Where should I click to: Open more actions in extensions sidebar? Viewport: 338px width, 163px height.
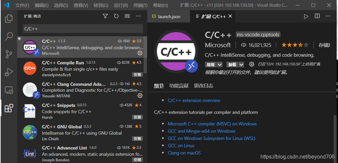pos(138,16)
